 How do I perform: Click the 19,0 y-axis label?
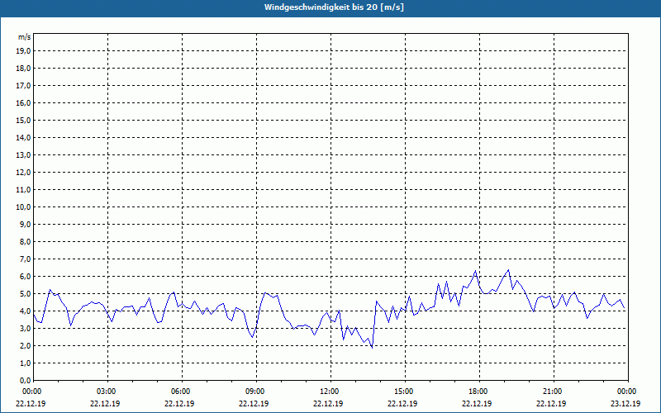tap(24, 51)
